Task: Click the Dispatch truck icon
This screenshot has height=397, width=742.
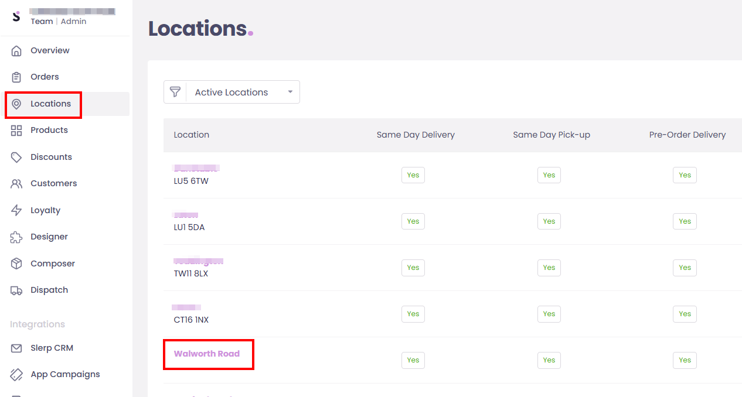Action: click(16, 290)
